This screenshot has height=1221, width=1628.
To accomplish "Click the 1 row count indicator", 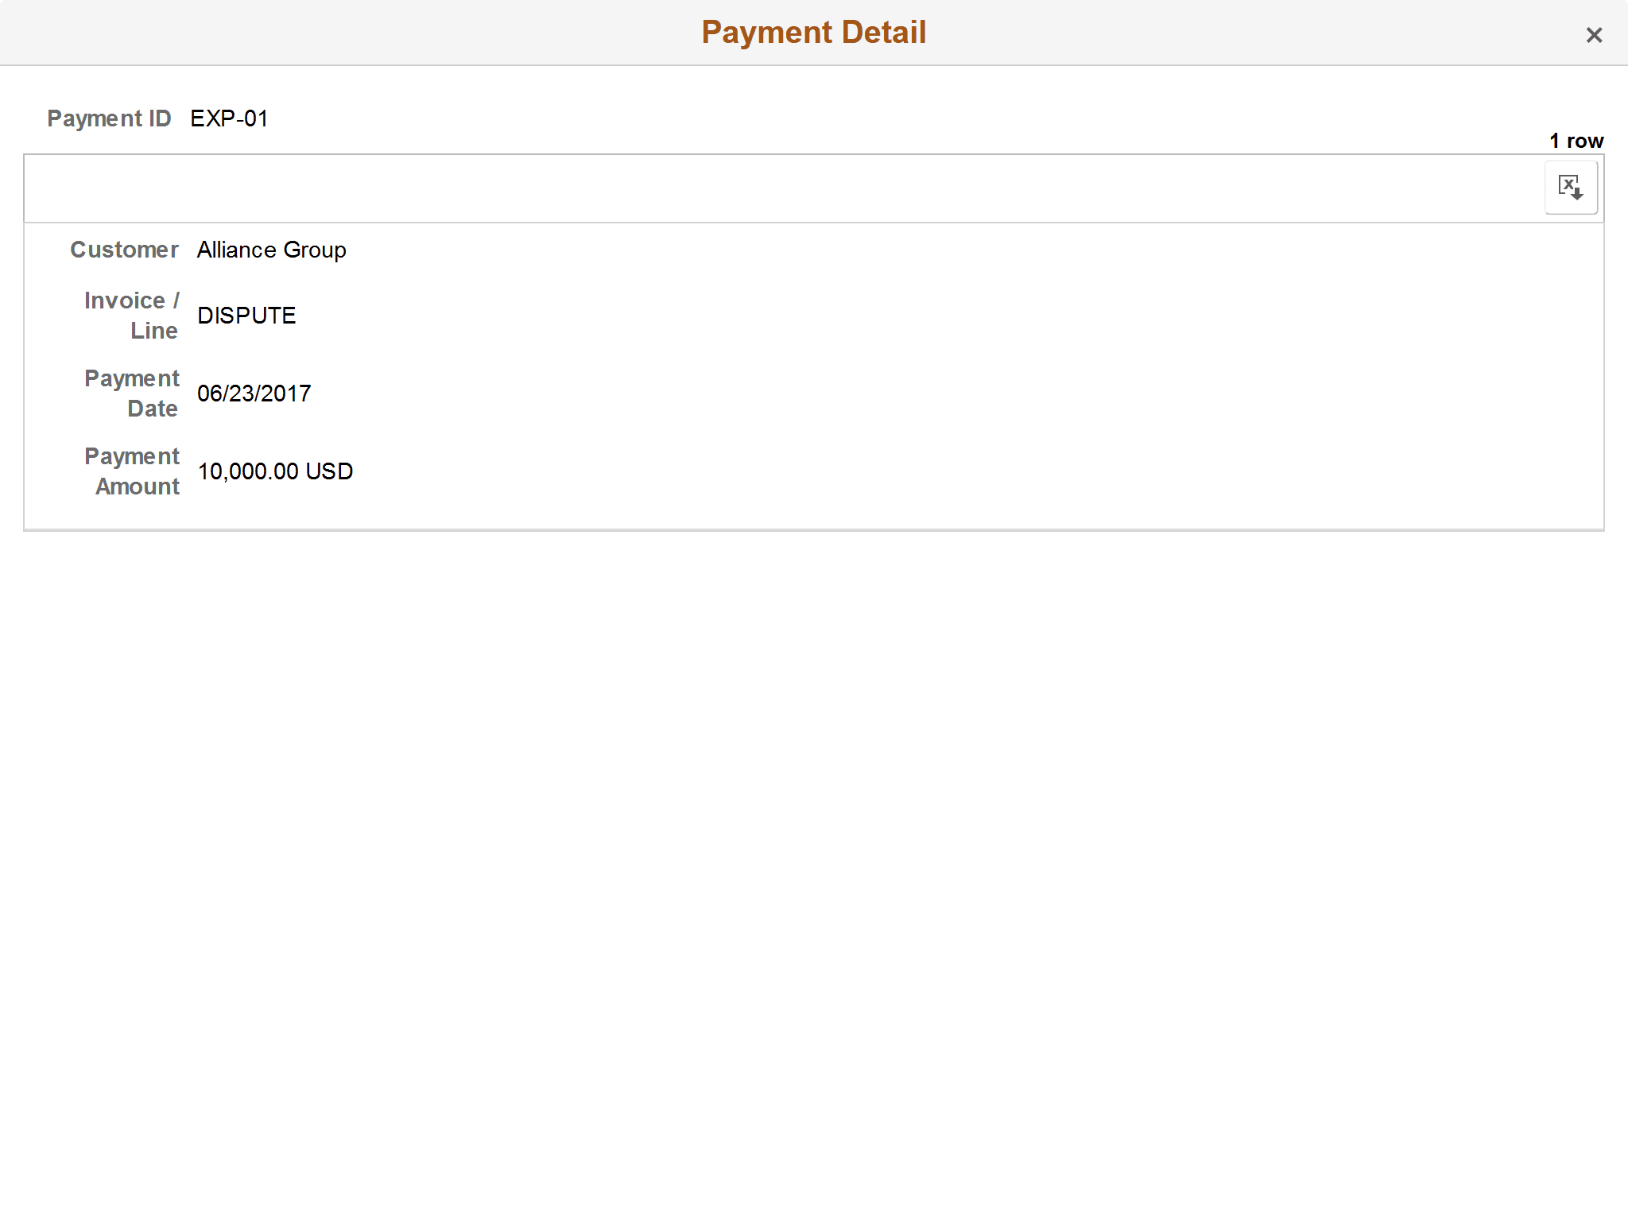I will click(x=1576, y=140).
